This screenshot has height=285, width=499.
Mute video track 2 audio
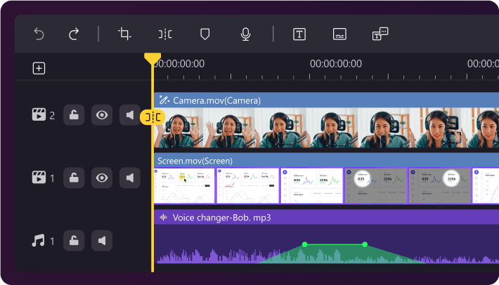pos(130,115)
